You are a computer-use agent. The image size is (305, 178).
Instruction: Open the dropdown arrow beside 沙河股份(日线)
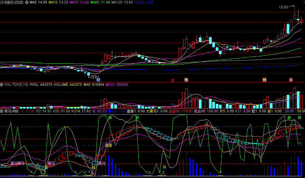tap(27, 2)
